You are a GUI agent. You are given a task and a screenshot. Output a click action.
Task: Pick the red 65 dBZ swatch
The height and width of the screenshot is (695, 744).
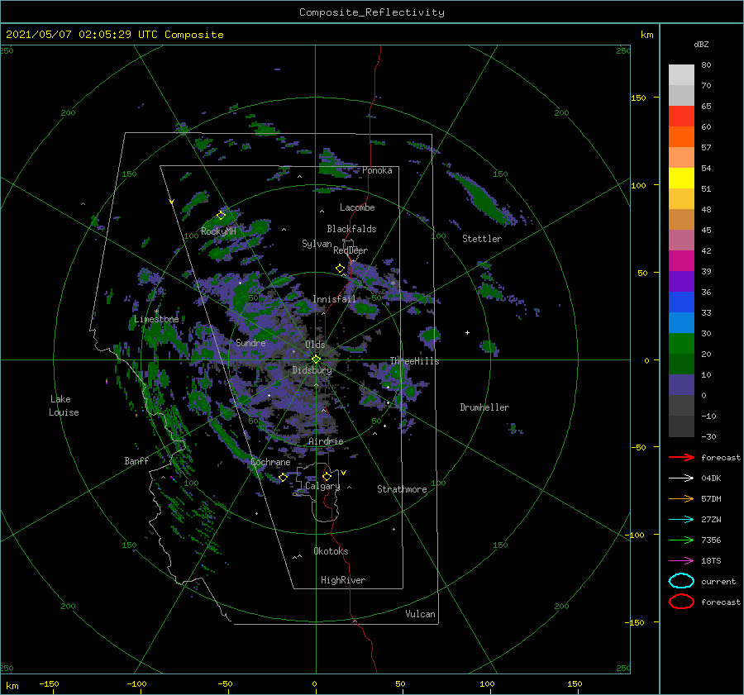pyautogui.click(x=681, y=116)
